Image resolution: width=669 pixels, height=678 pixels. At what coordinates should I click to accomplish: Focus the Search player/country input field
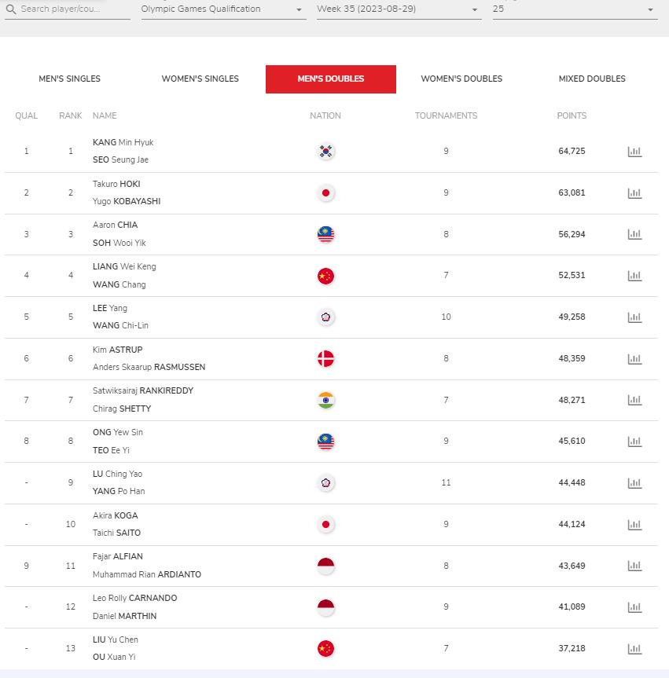click(x=68, y=9)
